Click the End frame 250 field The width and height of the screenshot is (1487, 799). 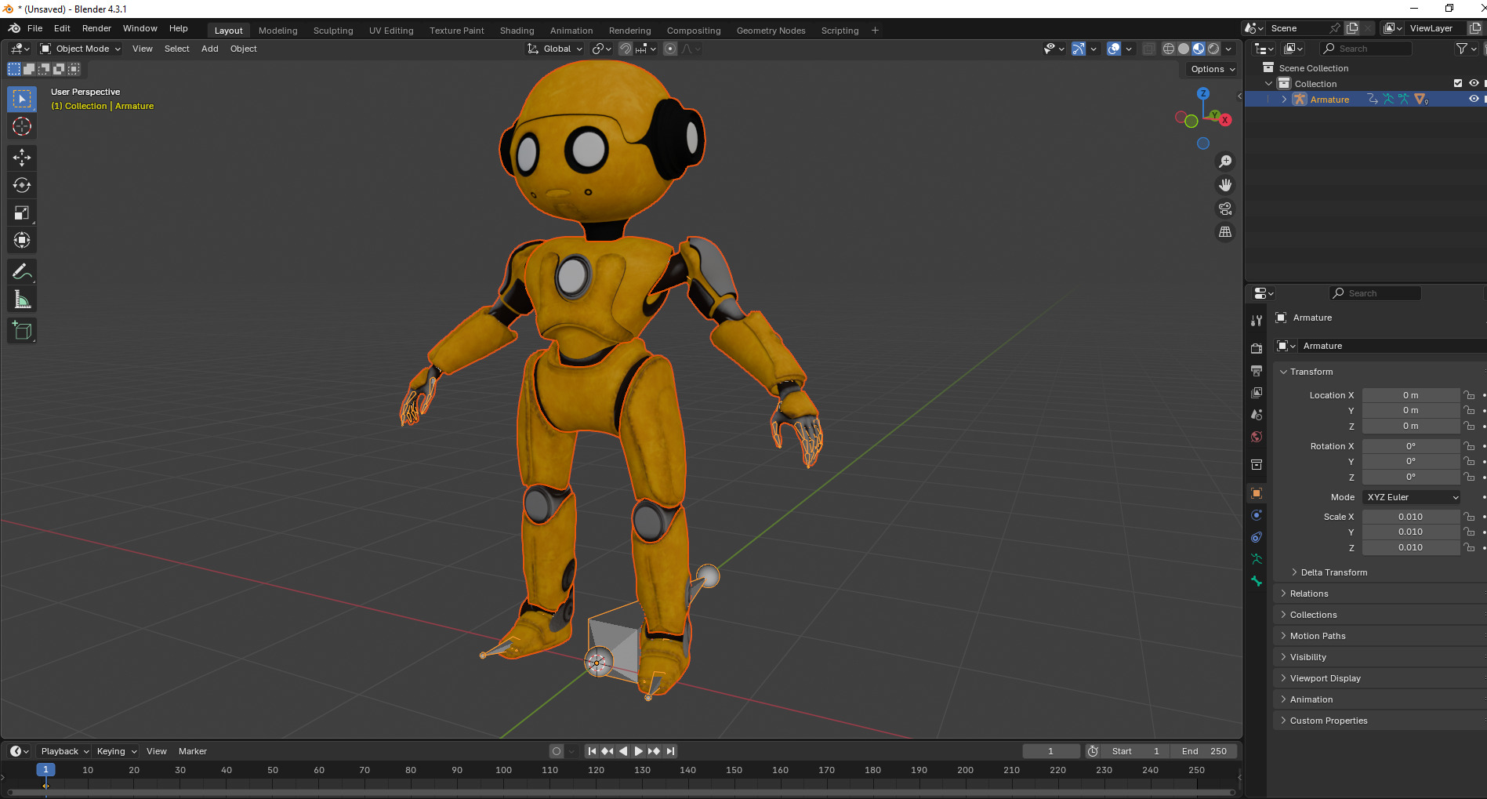1204,751
